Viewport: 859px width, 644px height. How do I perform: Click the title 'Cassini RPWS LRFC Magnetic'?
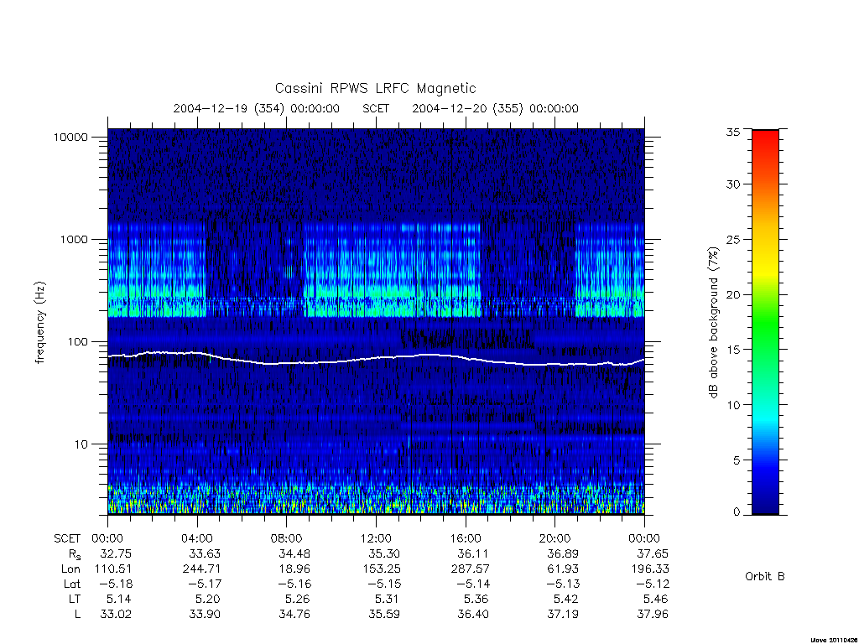point(375,88)
